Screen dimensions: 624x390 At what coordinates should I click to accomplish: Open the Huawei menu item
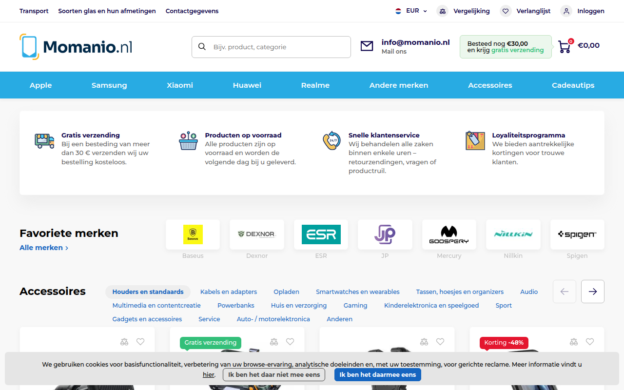point(247,85)
